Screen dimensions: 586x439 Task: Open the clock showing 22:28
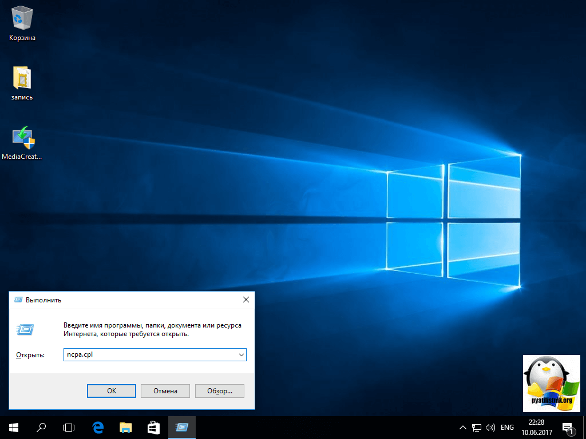tap(536, 428)
